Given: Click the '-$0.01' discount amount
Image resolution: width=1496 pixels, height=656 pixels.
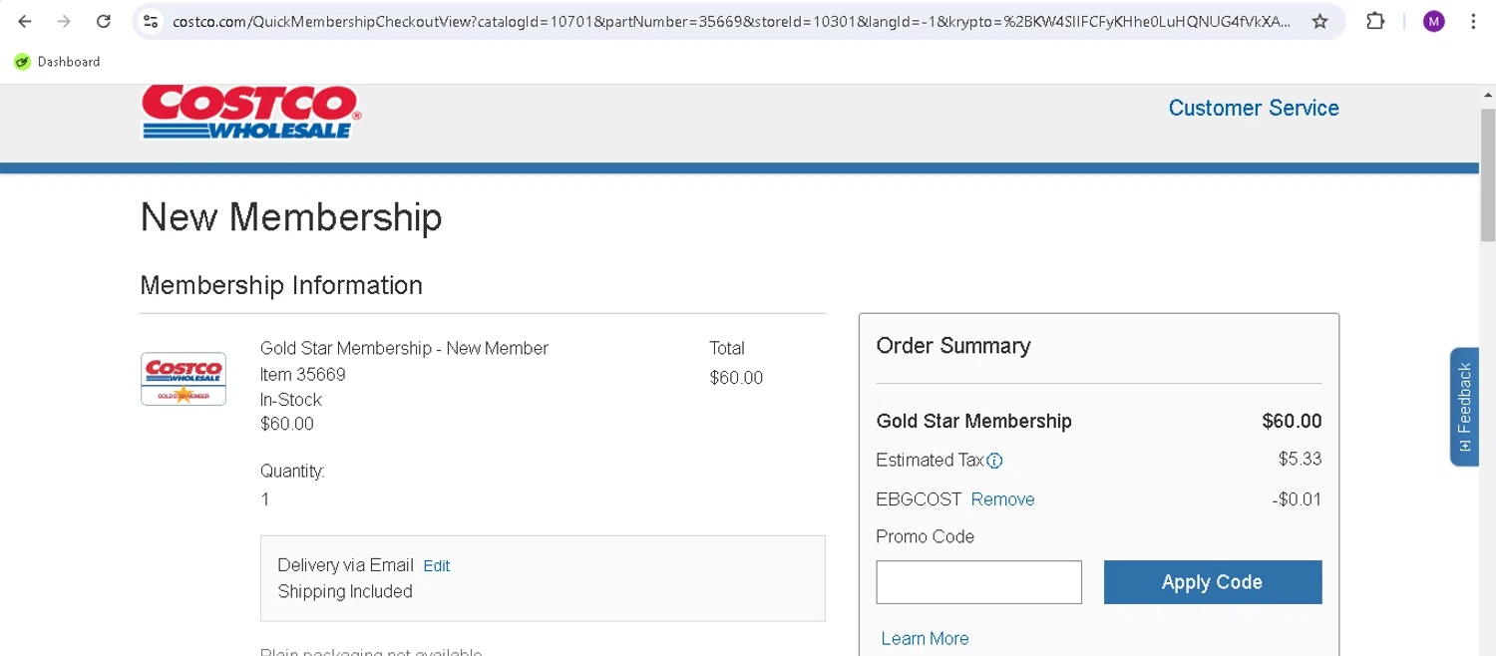Looking at the screenshot, I should pos(1297,499).
